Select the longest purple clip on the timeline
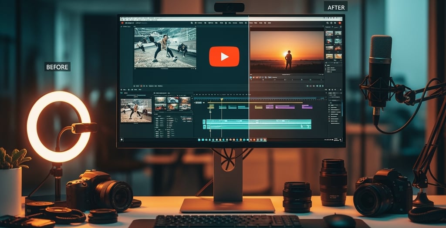 (285, 107)
